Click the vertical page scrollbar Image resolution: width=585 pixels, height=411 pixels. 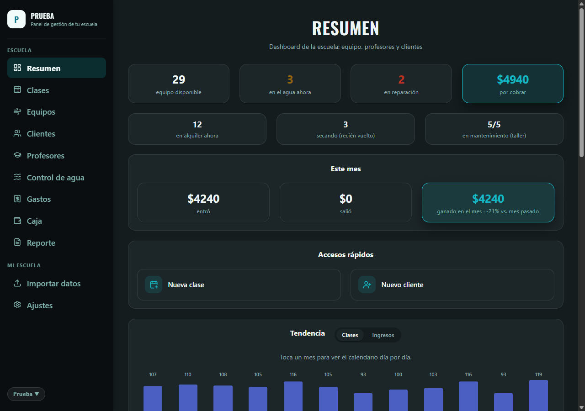point(581,83)
